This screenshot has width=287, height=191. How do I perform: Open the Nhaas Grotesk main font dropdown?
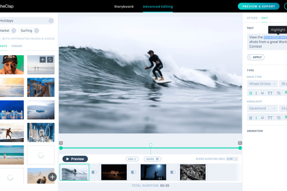click(x=262, y=84)
